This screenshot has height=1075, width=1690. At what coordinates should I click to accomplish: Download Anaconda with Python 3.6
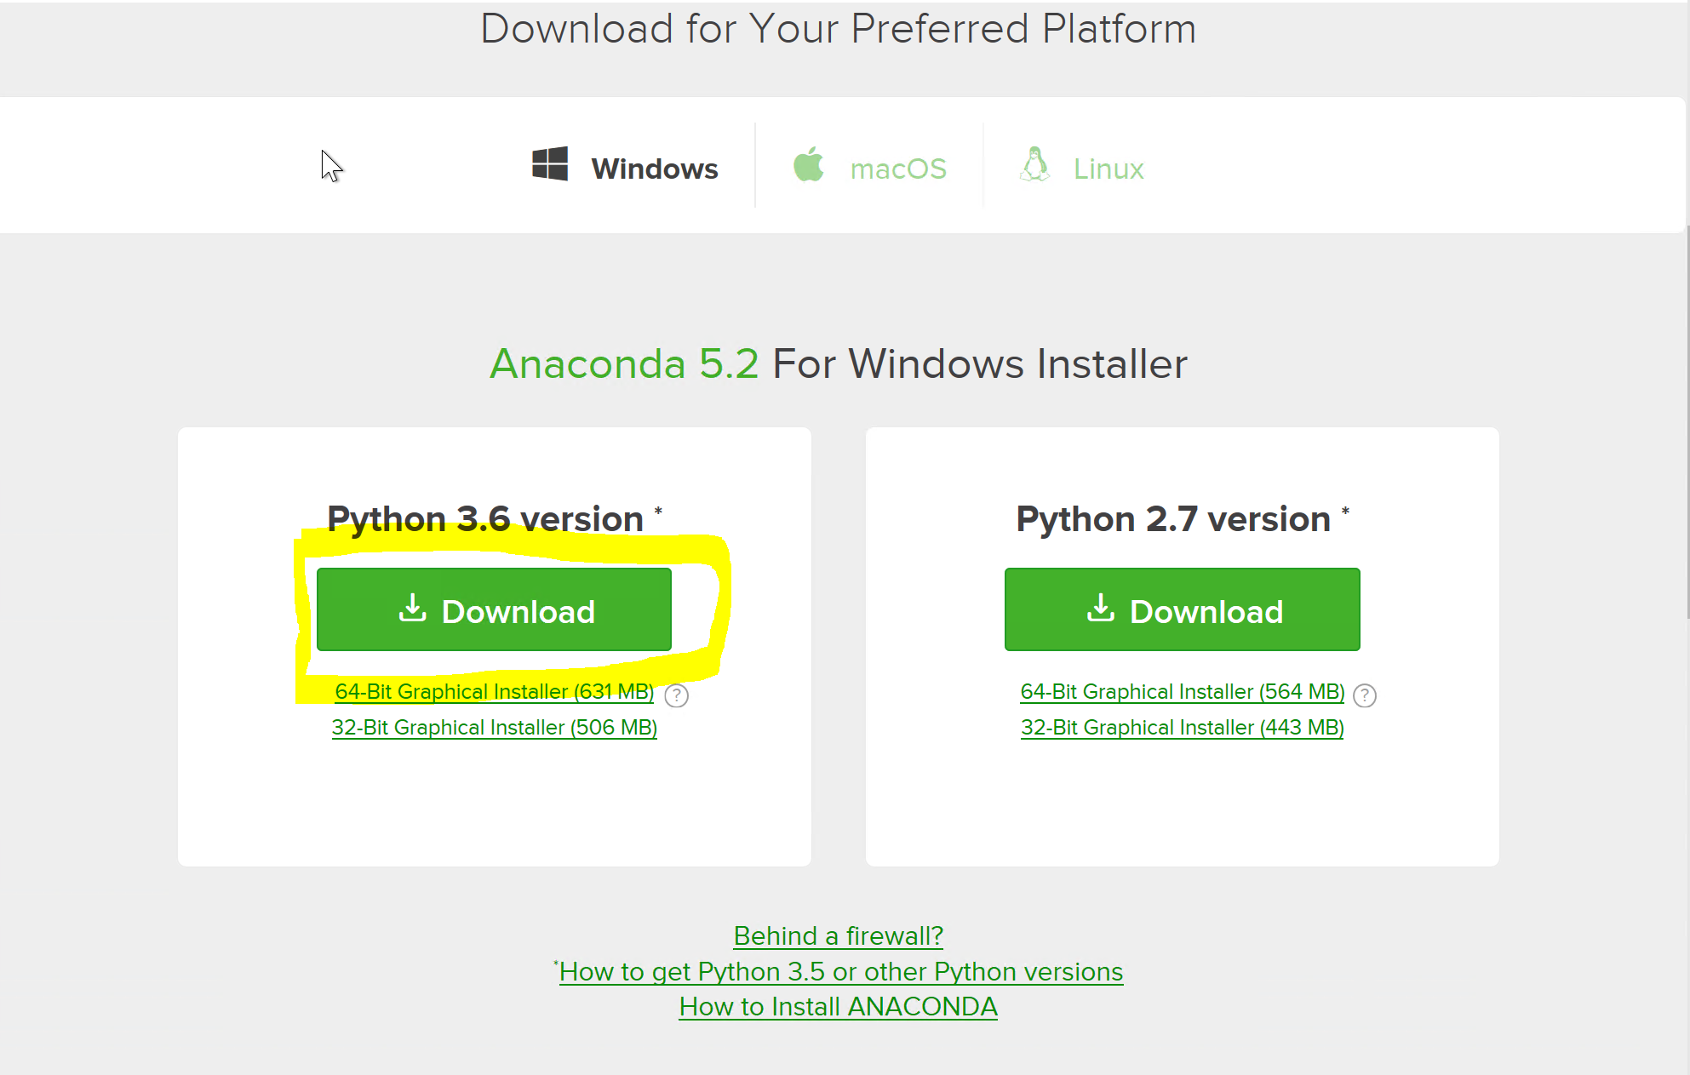tap(494, 609)
